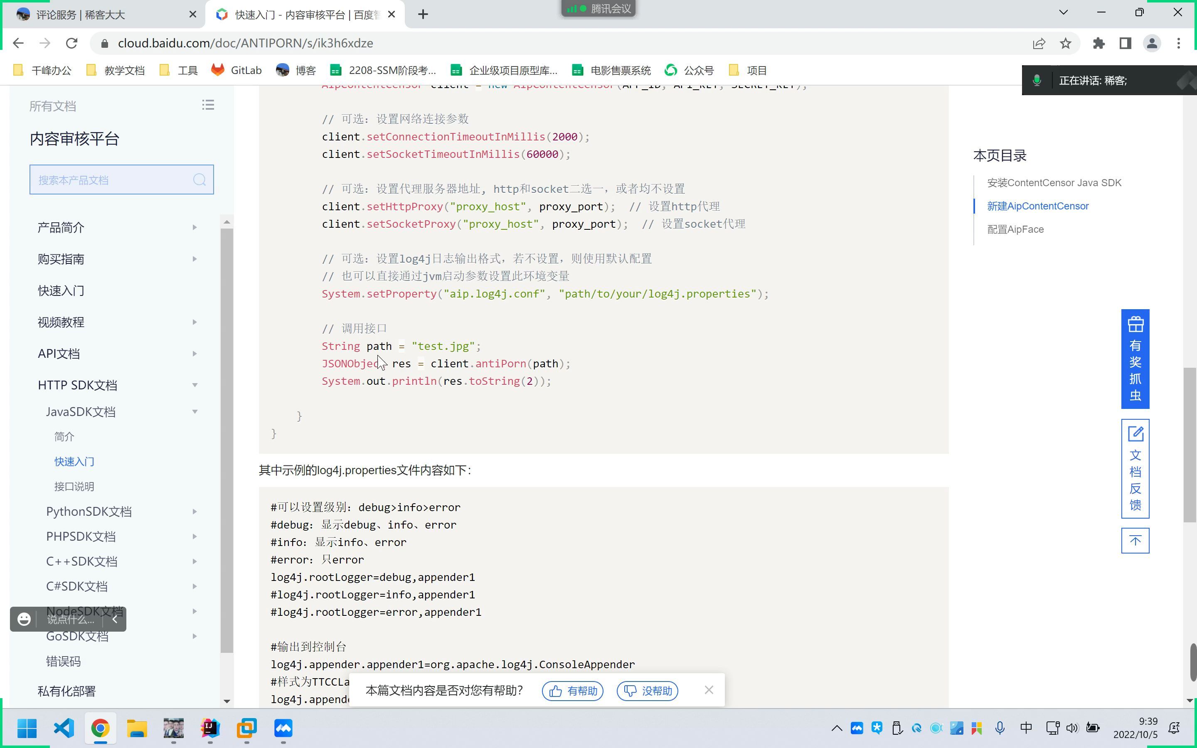Toggle document list menu icon
This screenshot has height=748, width=1197.
(x=208, y=105)
